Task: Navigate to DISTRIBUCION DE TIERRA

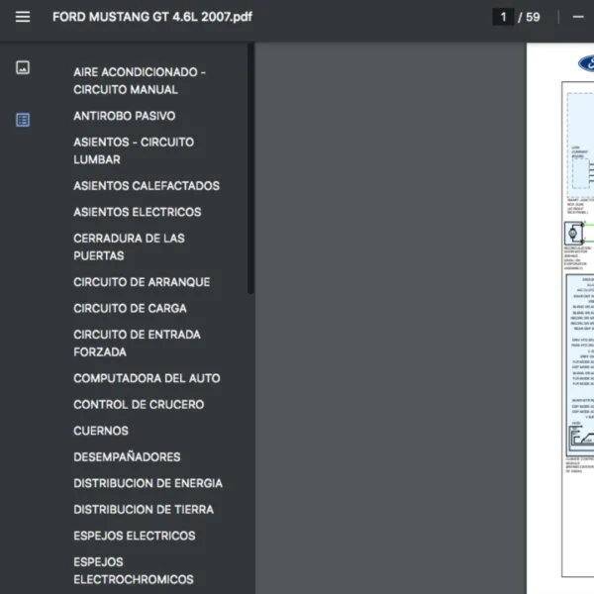Action: 144,509
